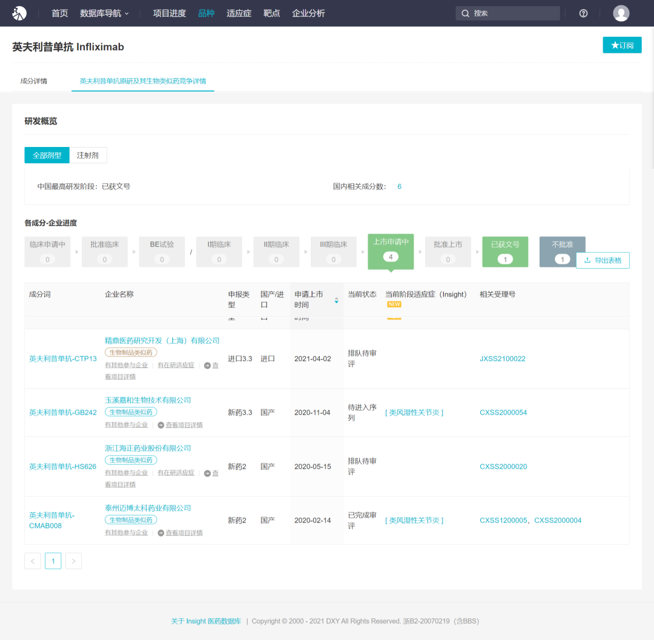Select 上市申请中 stage box
The image size is (654, 640).
[391, 252]
